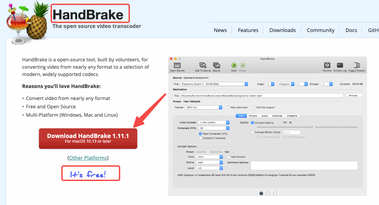Click the red close window dot
Viewport: 379px width, 205px height.
(x=171, y=59)
